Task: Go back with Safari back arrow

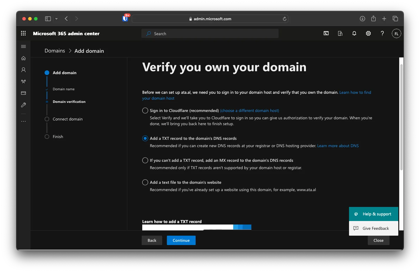Action: tap(66, 19)
